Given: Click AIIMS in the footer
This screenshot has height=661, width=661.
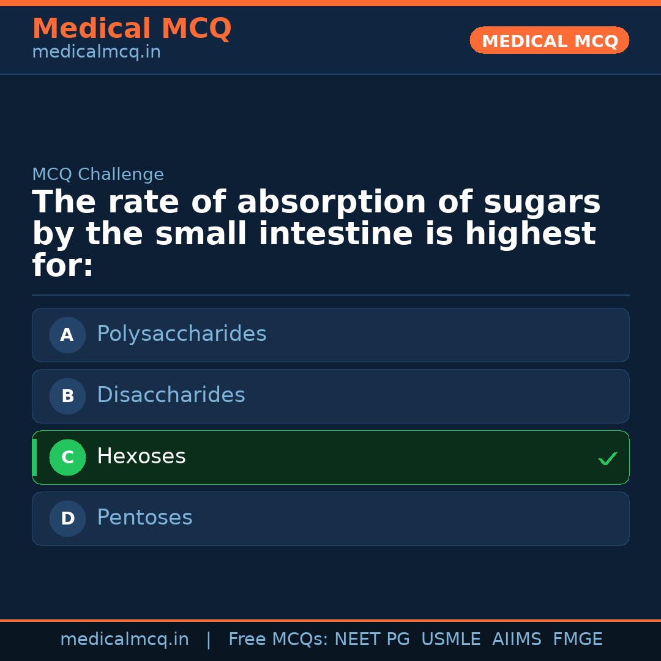Looking at the screenshot, I should click(x=517, y=640).
